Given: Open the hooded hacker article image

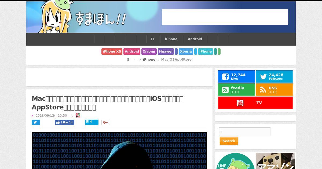Looking at the screenshot, I should tap(119, 150).
